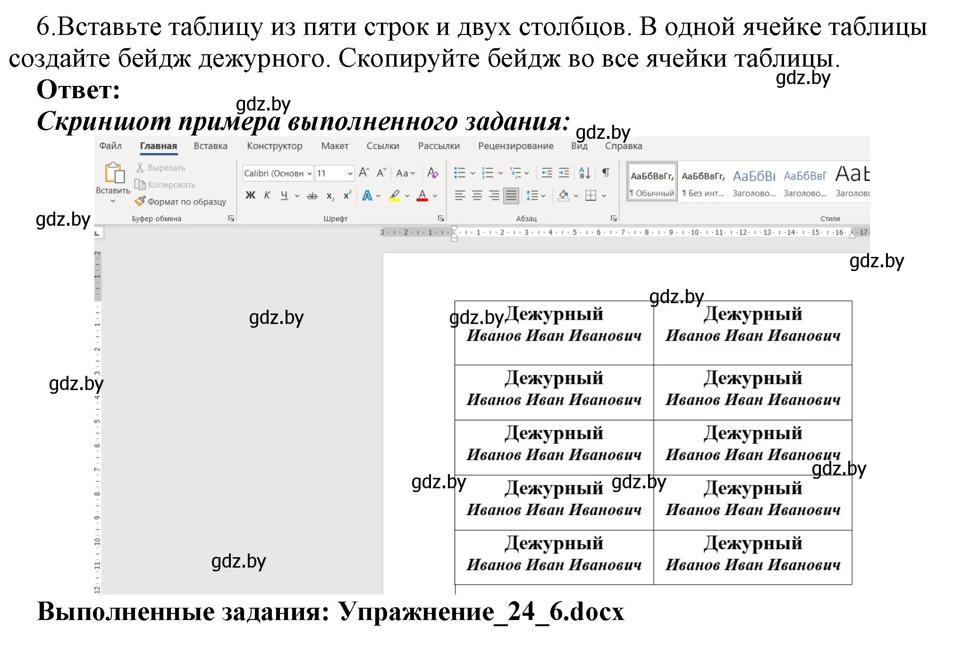962x646 pixels.
Task: Switch to the Рассылки tab
Action: [439, 146]
